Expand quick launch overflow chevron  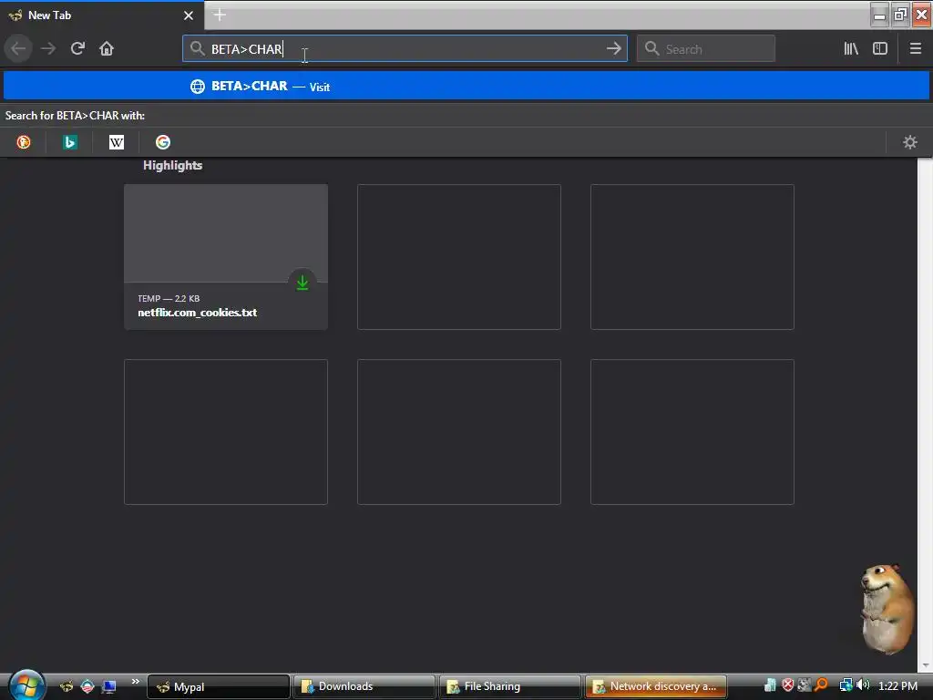coord(135,682)
